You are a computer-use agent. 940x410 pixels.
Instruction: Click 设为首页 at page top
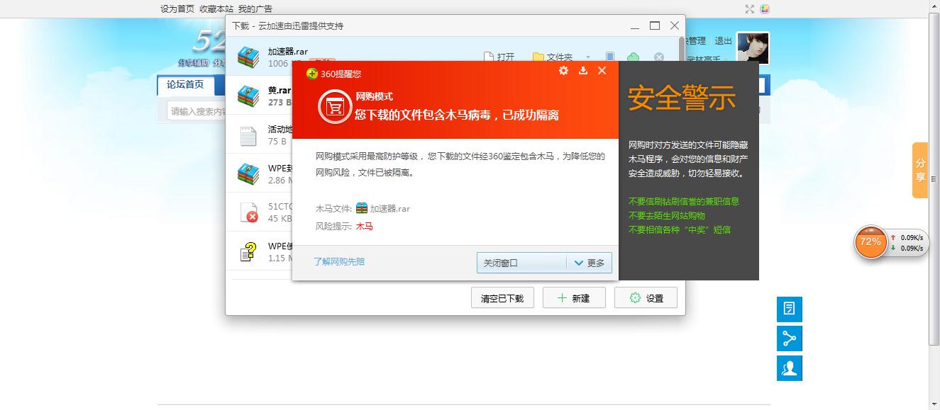coord(177,9)
